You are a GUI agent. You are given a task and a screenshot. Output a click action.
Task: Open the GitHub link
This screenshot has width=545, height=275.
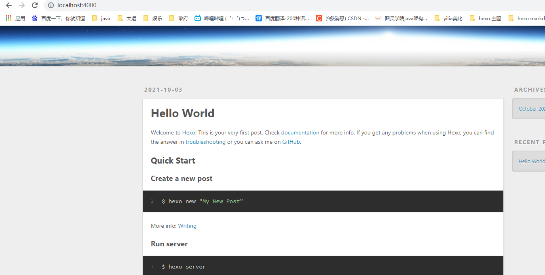coord(291,142)
